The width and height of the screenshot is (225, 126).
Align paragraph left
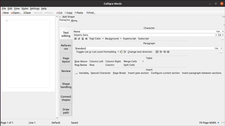(x=157, y=52)
